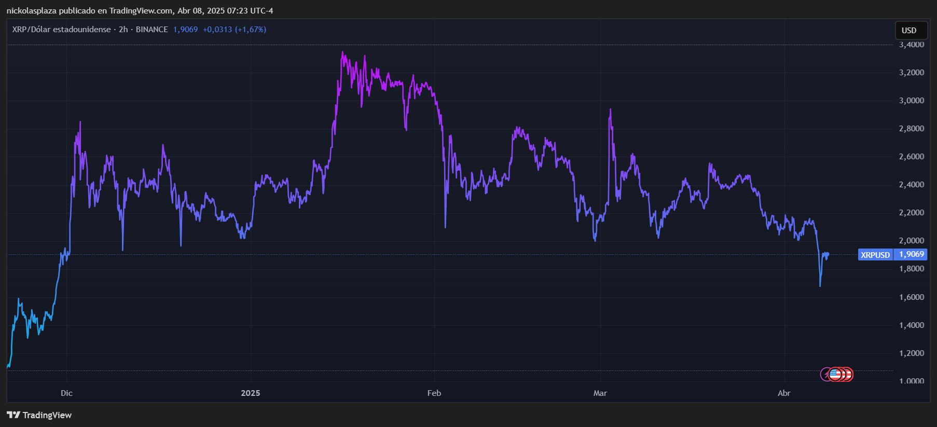
Task: Click the 2025 label on the time axis
Action: (x=251, y=393)
